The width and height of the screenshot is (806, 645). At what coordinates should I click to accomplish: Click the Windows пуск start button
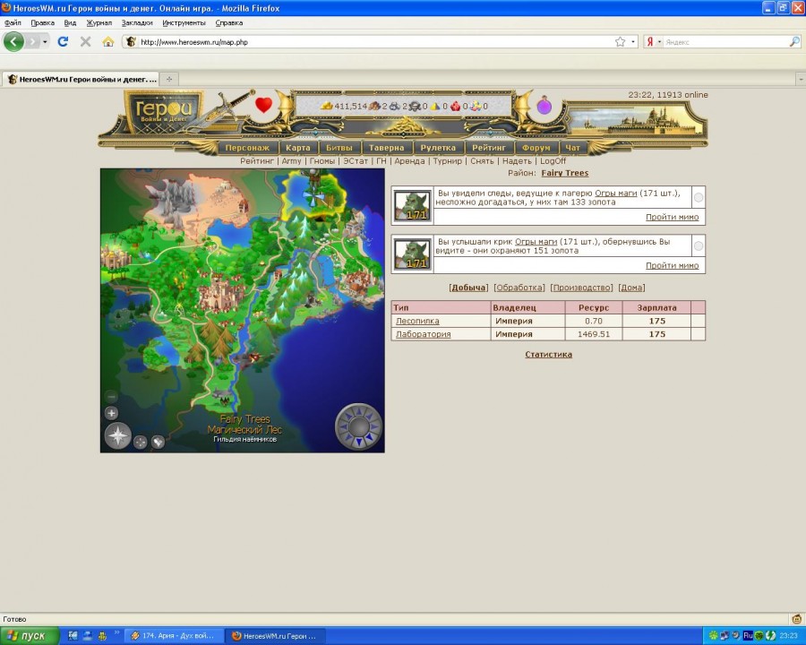pos(30,636)
